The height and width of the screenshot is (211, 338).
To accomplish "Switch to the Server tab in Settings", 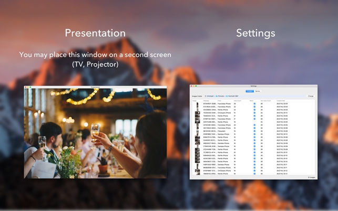I will 258,91.
